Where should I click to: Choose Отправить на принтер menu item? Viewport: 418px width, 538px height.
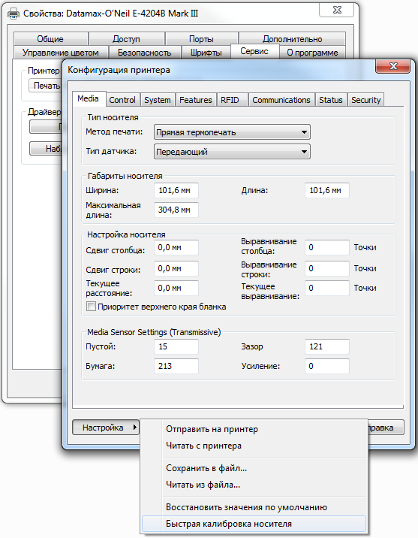tap(254, 429)
